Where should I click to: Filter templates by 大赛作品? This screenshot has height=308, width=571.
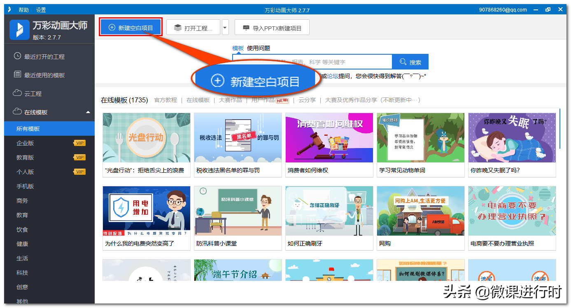[231, 100]
